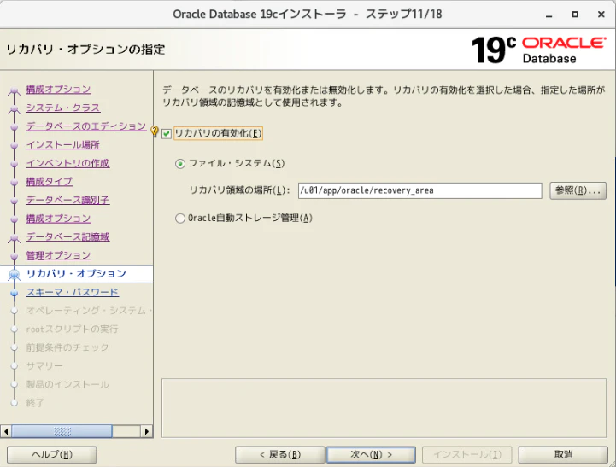Click the sidebar scrollbar left arrow
The image size is (616, 467).
6,432
